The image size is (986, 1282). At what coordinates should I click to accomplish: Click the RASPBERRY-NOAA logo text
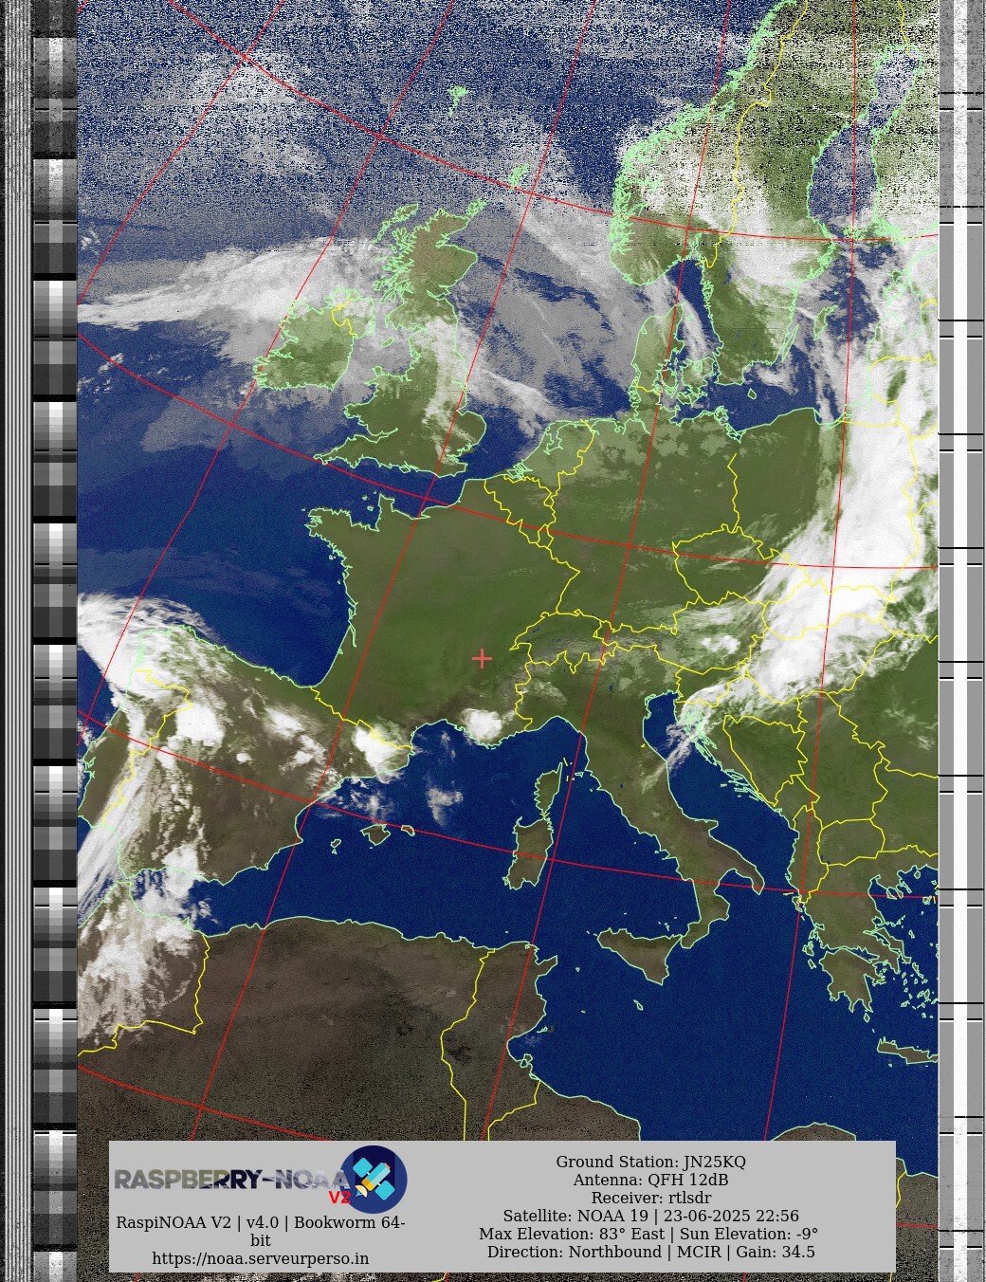(x=228, y=1180)
